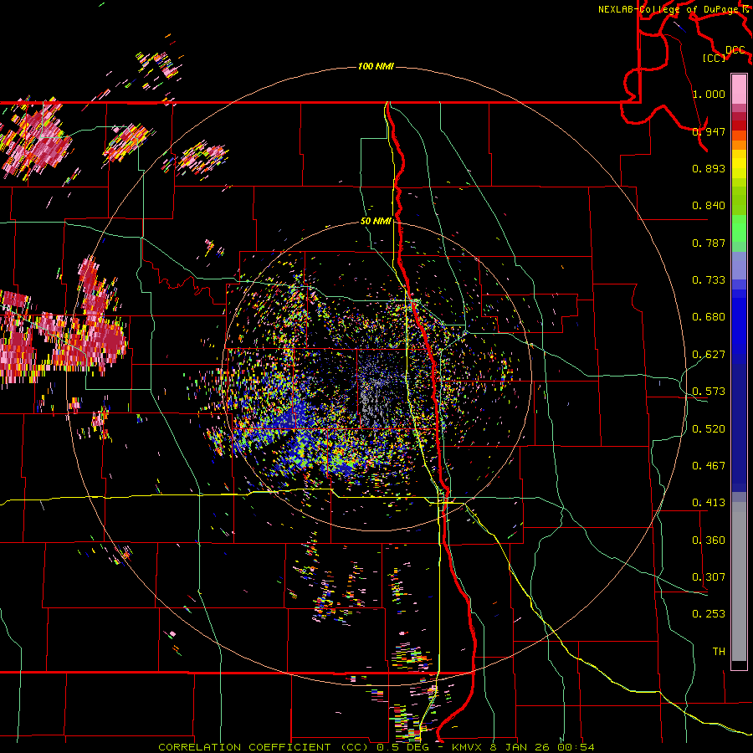Screen dimensions: 753x753
Task: Select the 1.000 scale value
Action: pos(709,94)
